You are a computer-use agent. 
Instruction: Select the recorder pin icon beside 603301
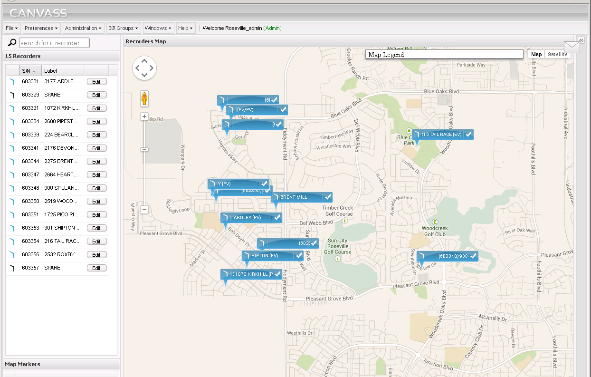(11, 81)
